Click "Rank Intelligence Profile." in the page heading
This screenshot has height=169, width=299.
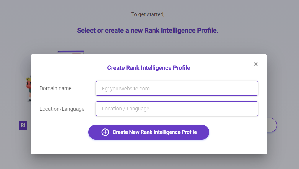point(181,31)
